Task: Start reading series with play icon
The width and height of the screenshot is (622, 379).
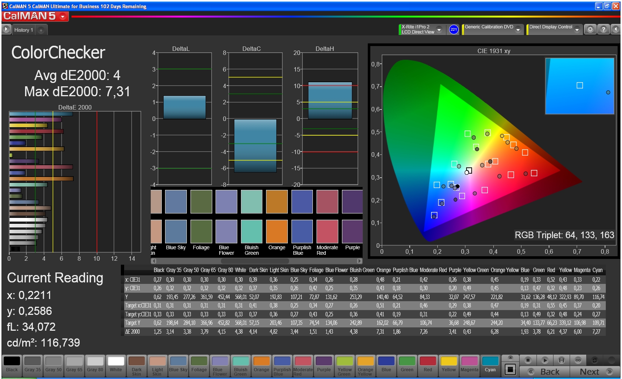Action: 545,360
